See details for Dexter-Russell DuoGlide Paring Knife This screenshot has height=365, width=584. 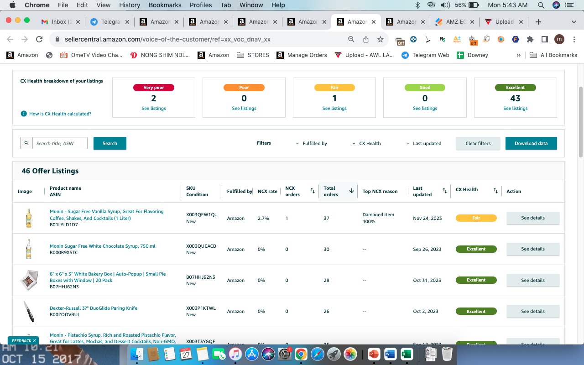[533, 311]
